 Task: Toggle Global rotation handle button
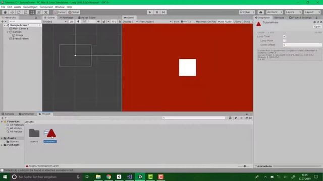click(74, 12)
